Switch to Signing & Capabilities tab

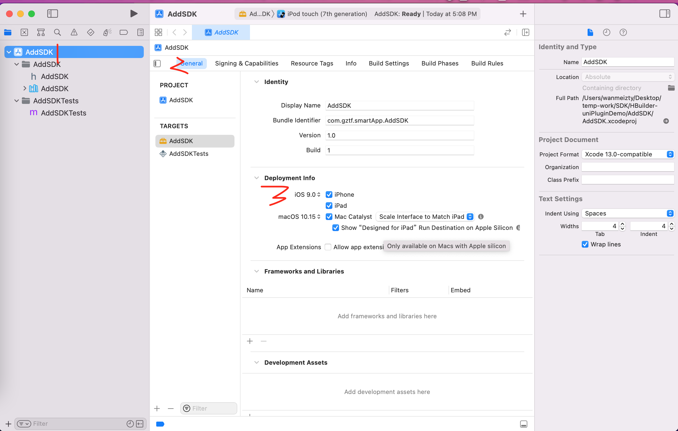point(247,63)
